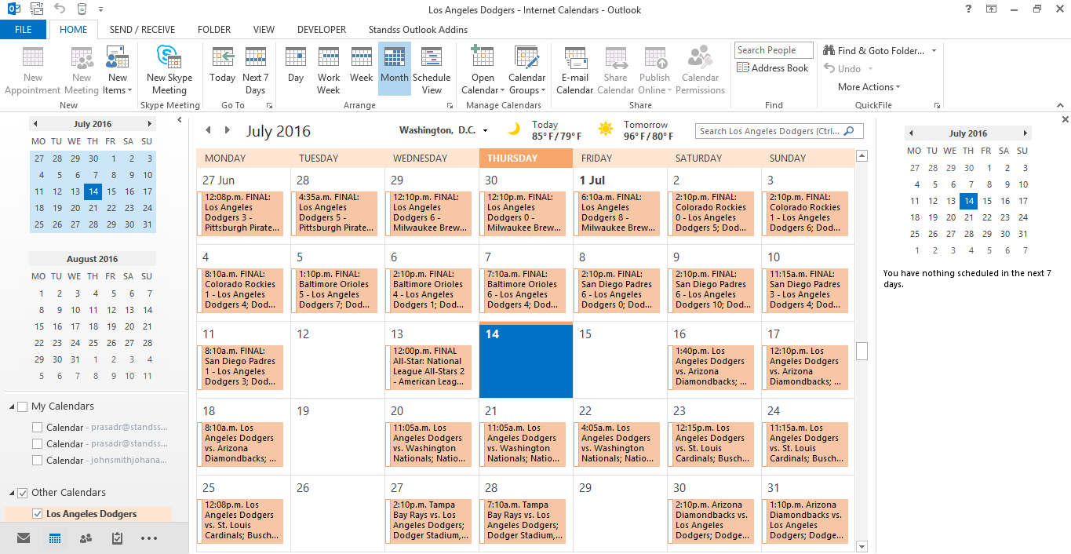
Task: Check the johnsmithjohana Calendar checkbox
Action: point(37,460)
